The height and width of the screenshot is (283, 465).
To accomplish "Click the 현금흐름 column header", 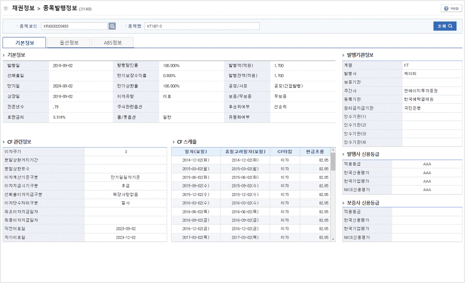I will pyautogui.click(x=315, y=152).
